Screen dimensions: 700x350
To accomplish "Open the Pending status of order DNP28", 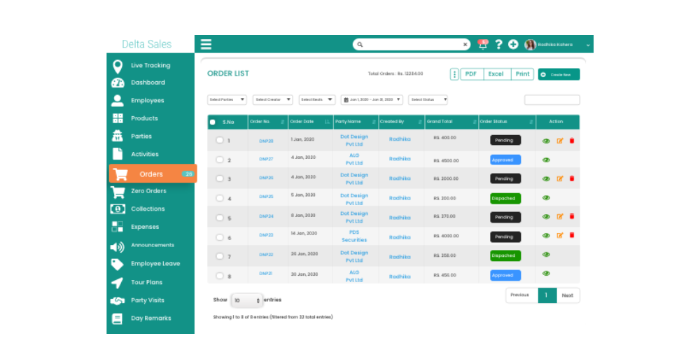I will [x=505, y=140].
